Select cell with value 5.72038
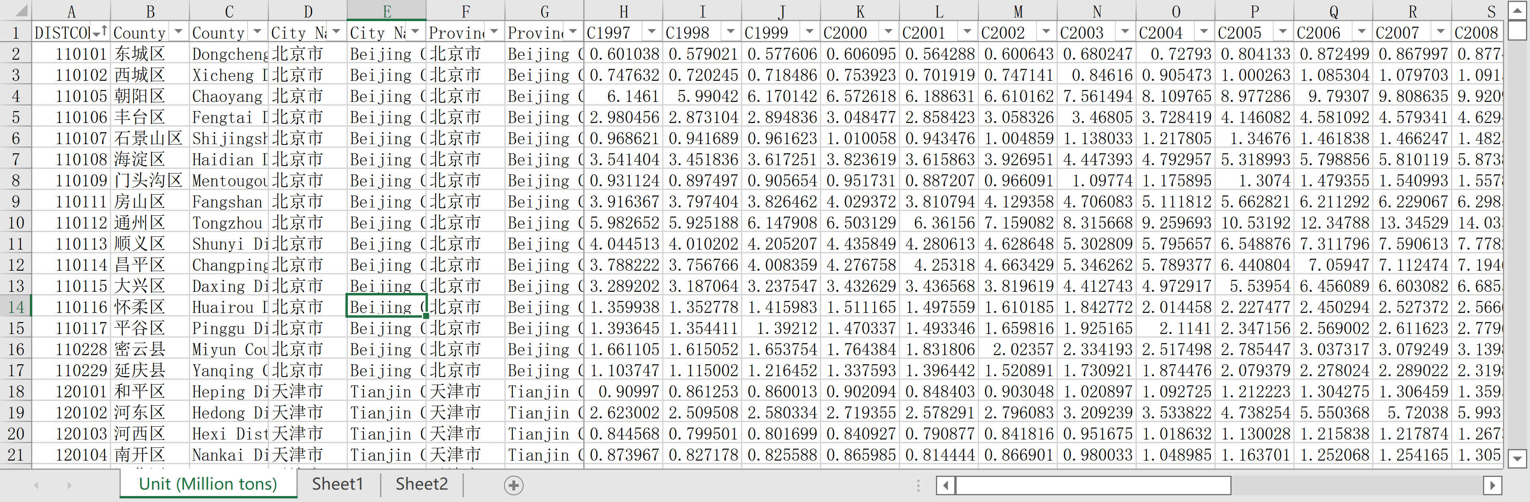This screenshot has height=502, width=1530. (1413, 412)
